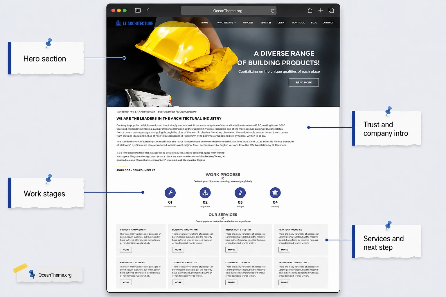Click MORE under Engineering Consultancy
The height and width of the screenshot is (297, 446).
[x=284, y=282]
